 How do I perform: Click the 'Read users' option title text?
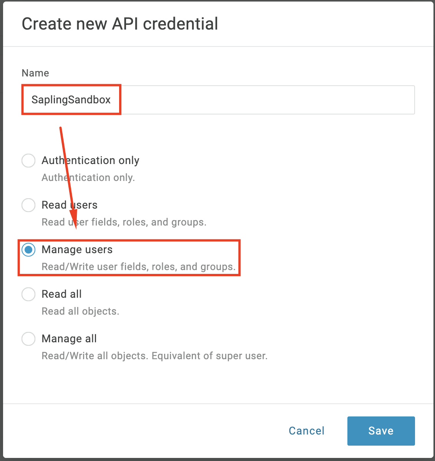pyautogui.click(x=69, y=205)
